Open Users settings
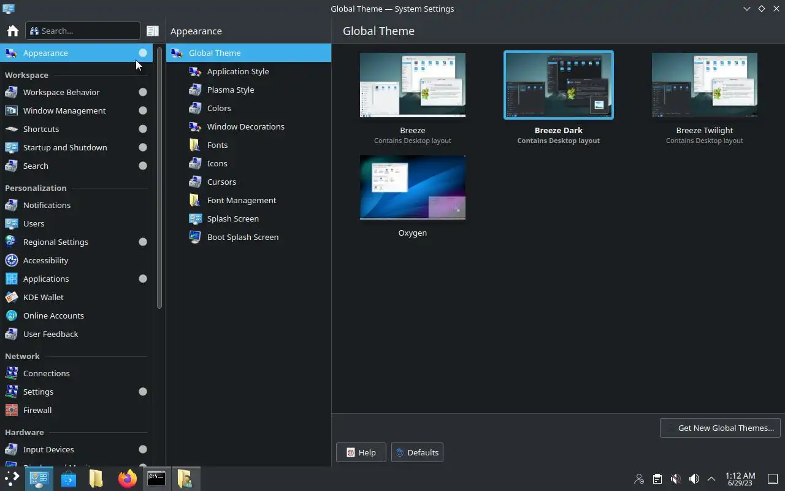Screen dimensions: 785x491 pyautogui.click(x=76, y=223)
